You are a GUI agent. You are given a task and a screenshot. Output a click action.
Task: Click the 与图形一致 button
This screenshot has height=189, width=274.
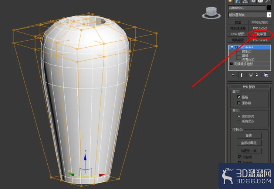249,151
